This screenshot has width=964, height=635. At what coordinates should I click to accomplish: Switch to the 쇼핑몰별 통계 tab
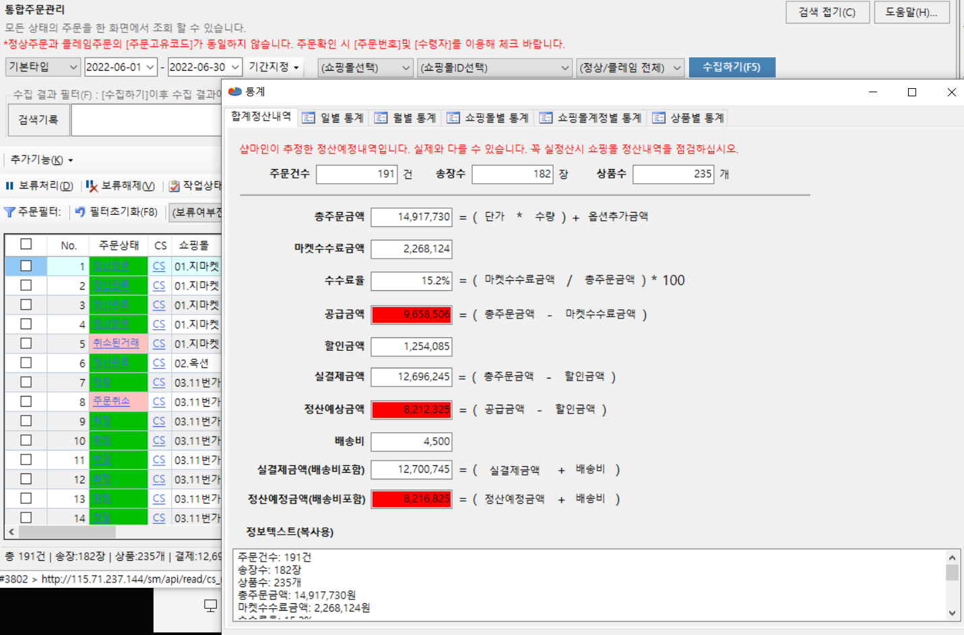[x=488, y=118]
